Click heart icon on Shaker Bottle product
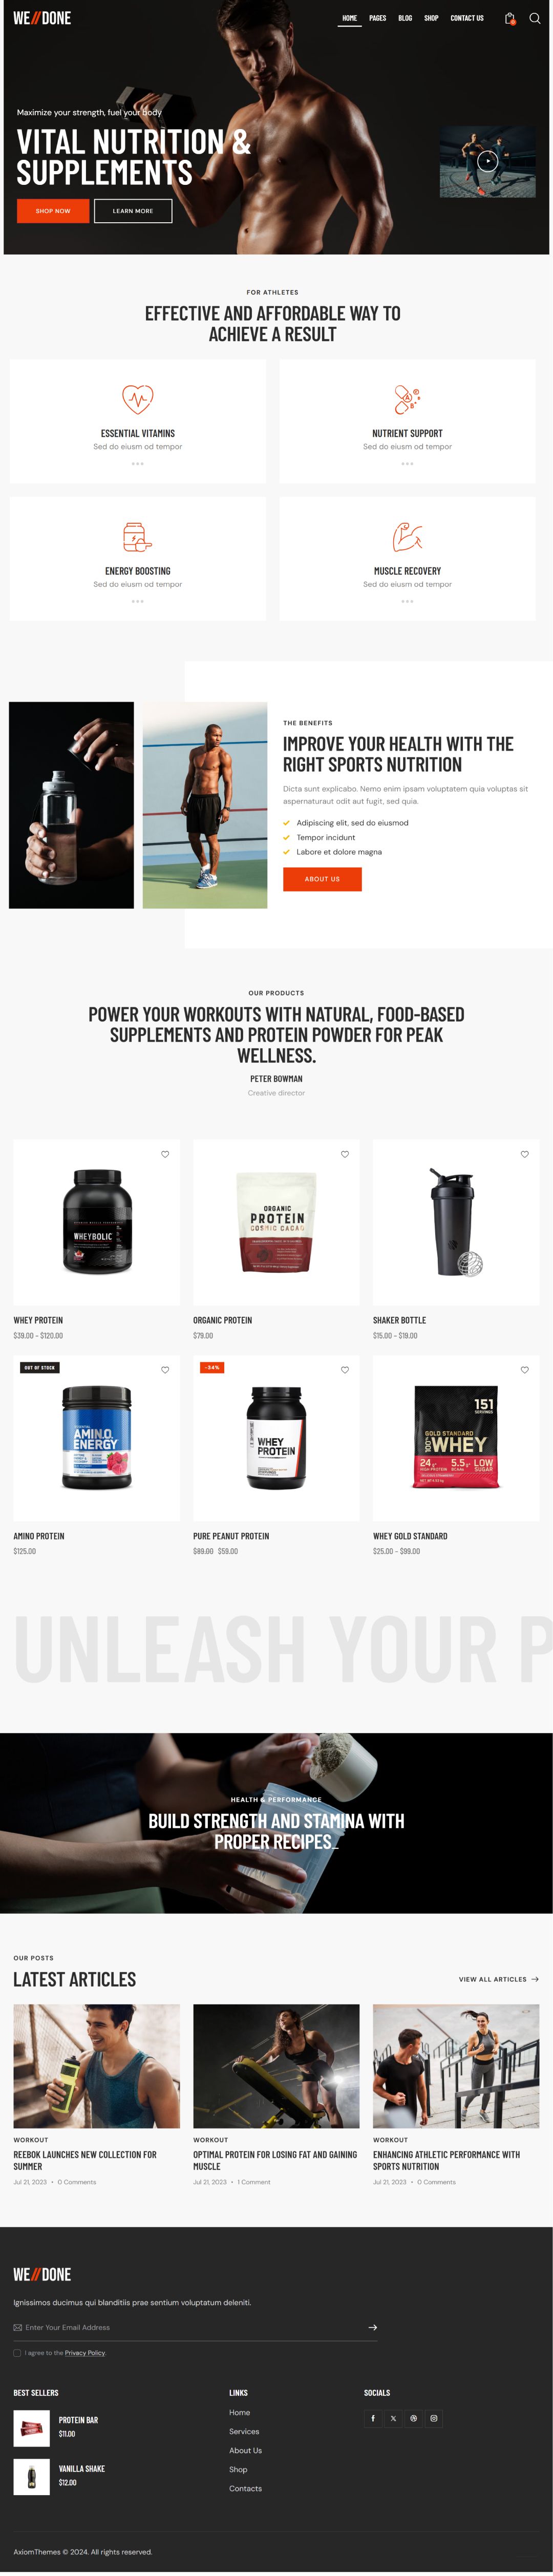Screen dimensions: 553x2576 (x=525, y=1154)
